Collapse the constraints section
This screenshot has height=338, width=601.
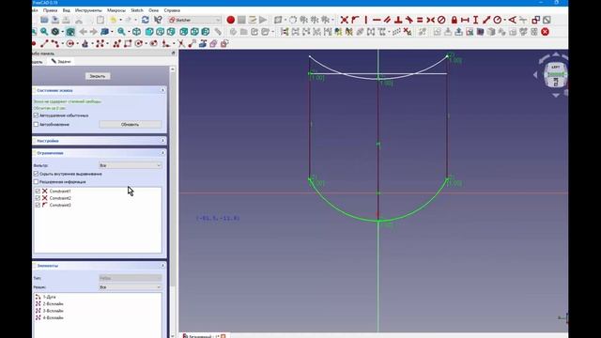(162, 153)
